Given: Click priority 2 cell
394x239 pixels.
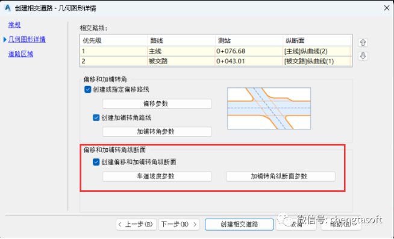Looking at the screenshot, I should click(x=114, y=61).
